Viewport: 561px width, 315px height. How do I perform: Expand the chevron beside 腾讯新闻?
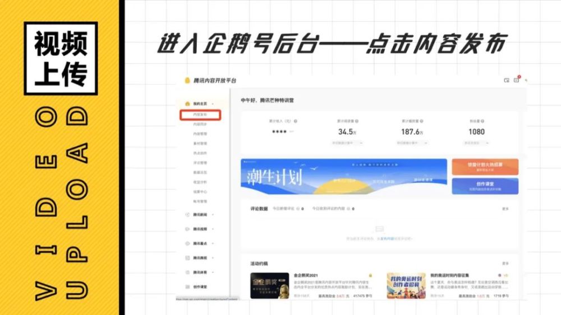click(x=213, y=215)
